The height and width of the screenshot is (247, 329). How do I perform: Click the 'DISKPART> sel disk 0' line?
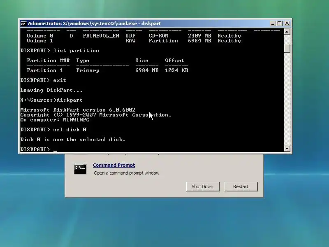pos(53,130)
